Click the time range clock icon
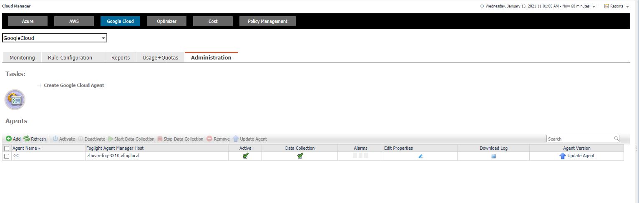The width and height of the screenshot is (639, 203). pos(482,6)
